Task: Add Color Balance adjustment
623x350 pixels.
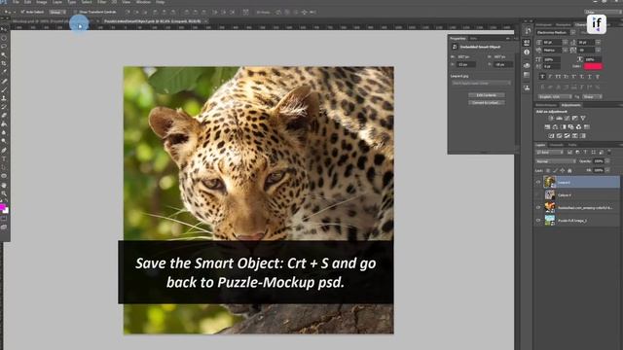Action: [x=555, y=127]
